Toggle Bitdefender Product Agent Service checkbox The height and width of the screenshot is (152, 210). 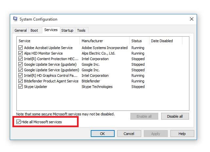coord(21,81)
